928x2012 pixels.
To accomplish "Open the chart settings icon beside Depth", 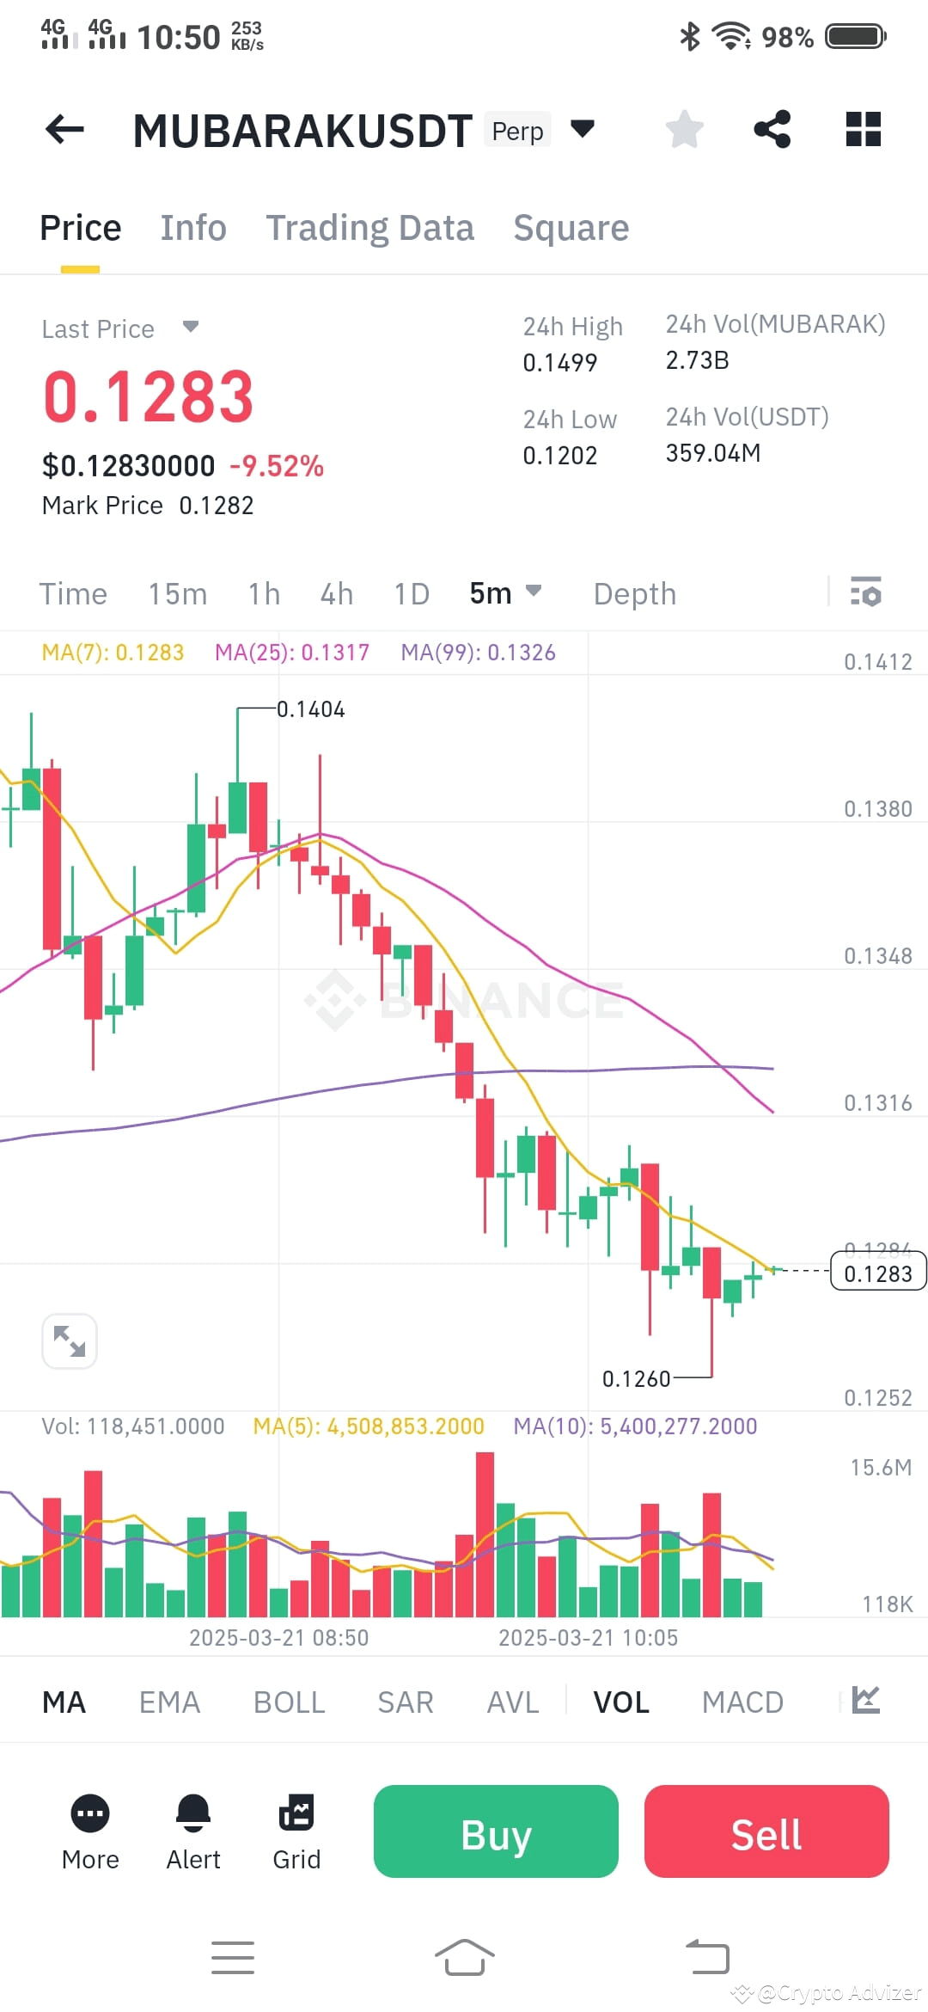I will [x=865, y=593].
